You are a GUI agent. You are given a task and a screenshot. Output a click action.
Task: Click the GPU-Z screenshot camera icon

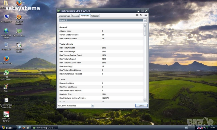137,15
